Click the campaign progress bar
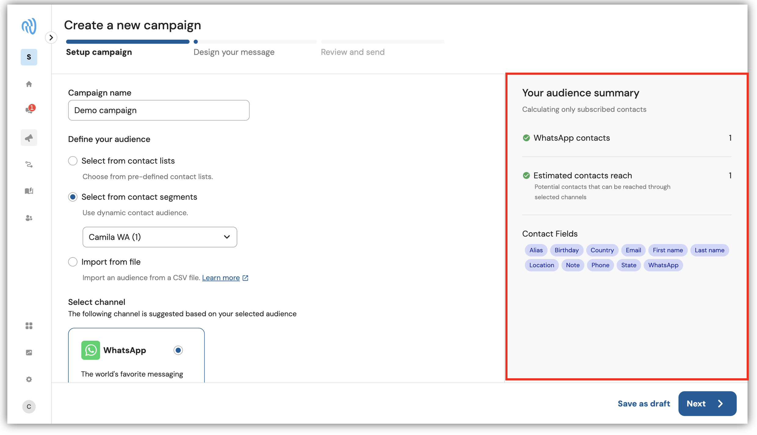The width and height of the screenshot is (757, 435). pos(255,41)
